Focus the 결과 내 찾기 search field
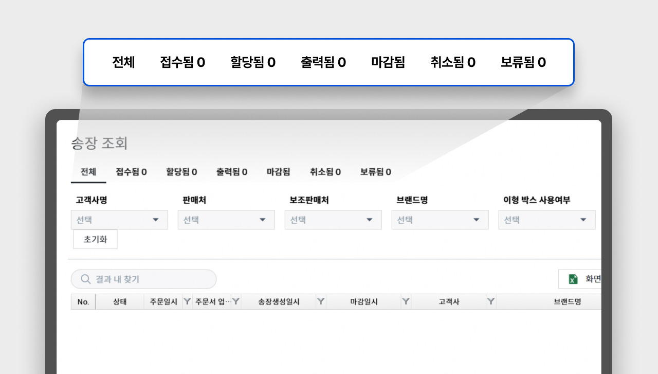Image resolution: width=658 pixels, height=374 pixels. pyautogui.click(x=143, y=279)
